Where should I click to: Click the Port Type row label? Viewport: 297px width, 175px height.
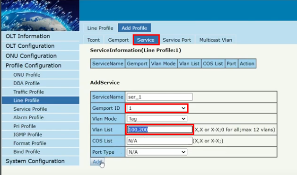[108, 152]
